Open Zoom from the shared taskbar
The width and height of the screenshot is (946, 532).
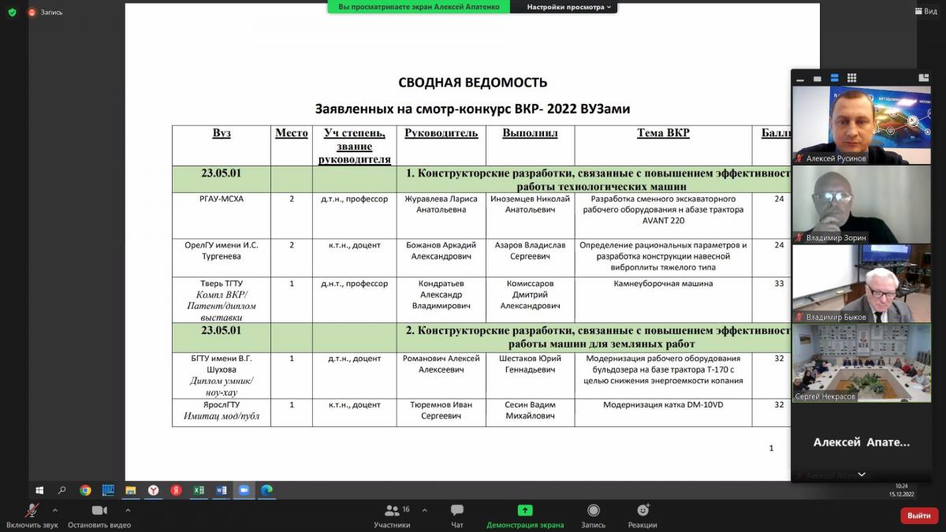click(x=244, y=490)
